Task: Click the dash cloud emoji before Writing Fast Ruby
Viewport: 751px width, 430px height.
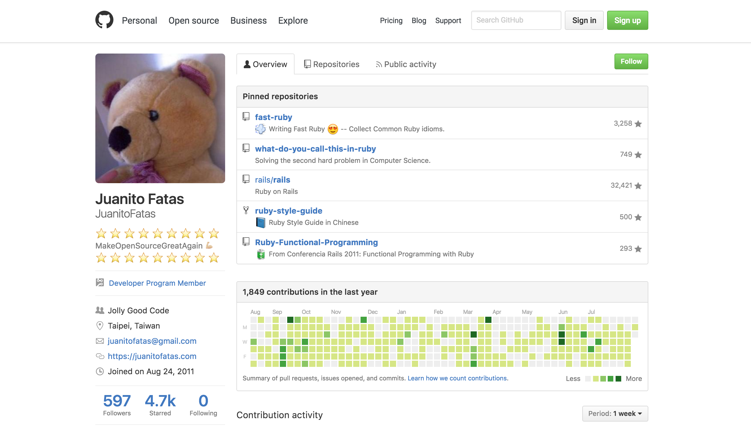Action: click(x=260, y=129)
